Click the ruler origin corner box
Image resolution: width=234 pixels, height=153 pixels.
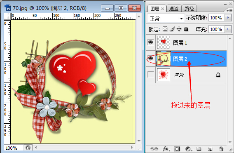(7, 16)
